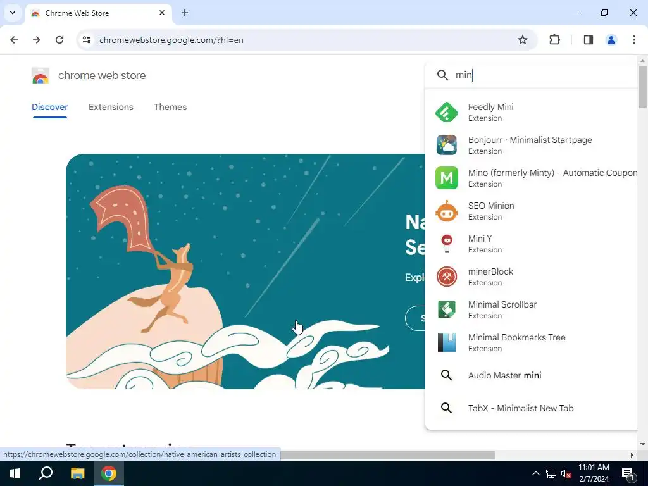Go back to the previous page
This screenshot has height=486, width=648.
[x=14, y=40]
